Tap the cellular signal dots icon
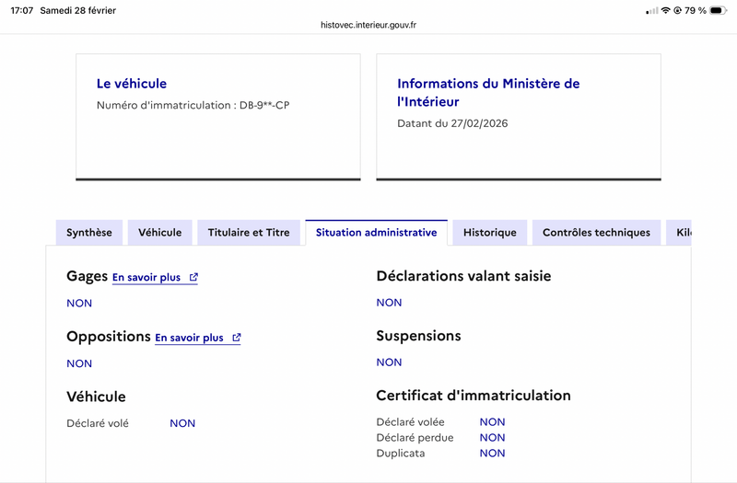737x483 pixels. point(652,10)
